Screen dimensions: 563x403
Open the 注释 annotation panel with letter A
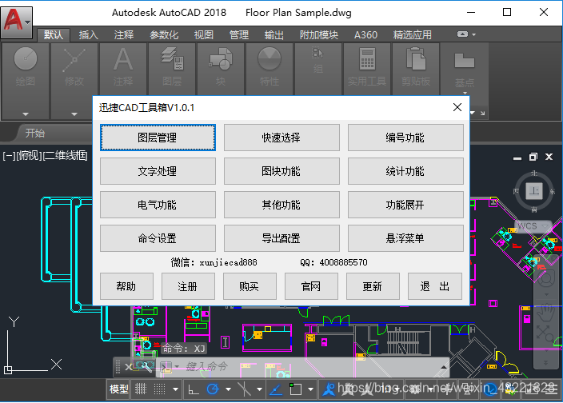[123, 59]
